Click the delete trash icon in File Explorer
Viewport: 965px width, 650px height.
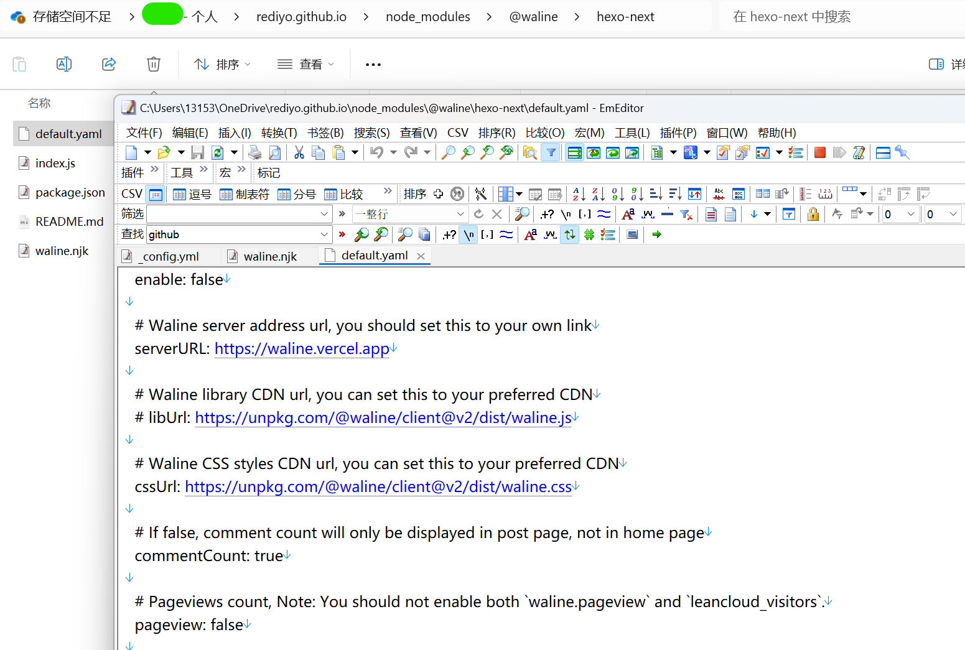tap(154, 64)
